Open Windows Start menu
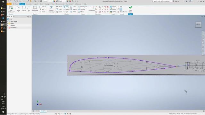205x115 pixels. tap(3, 1)
